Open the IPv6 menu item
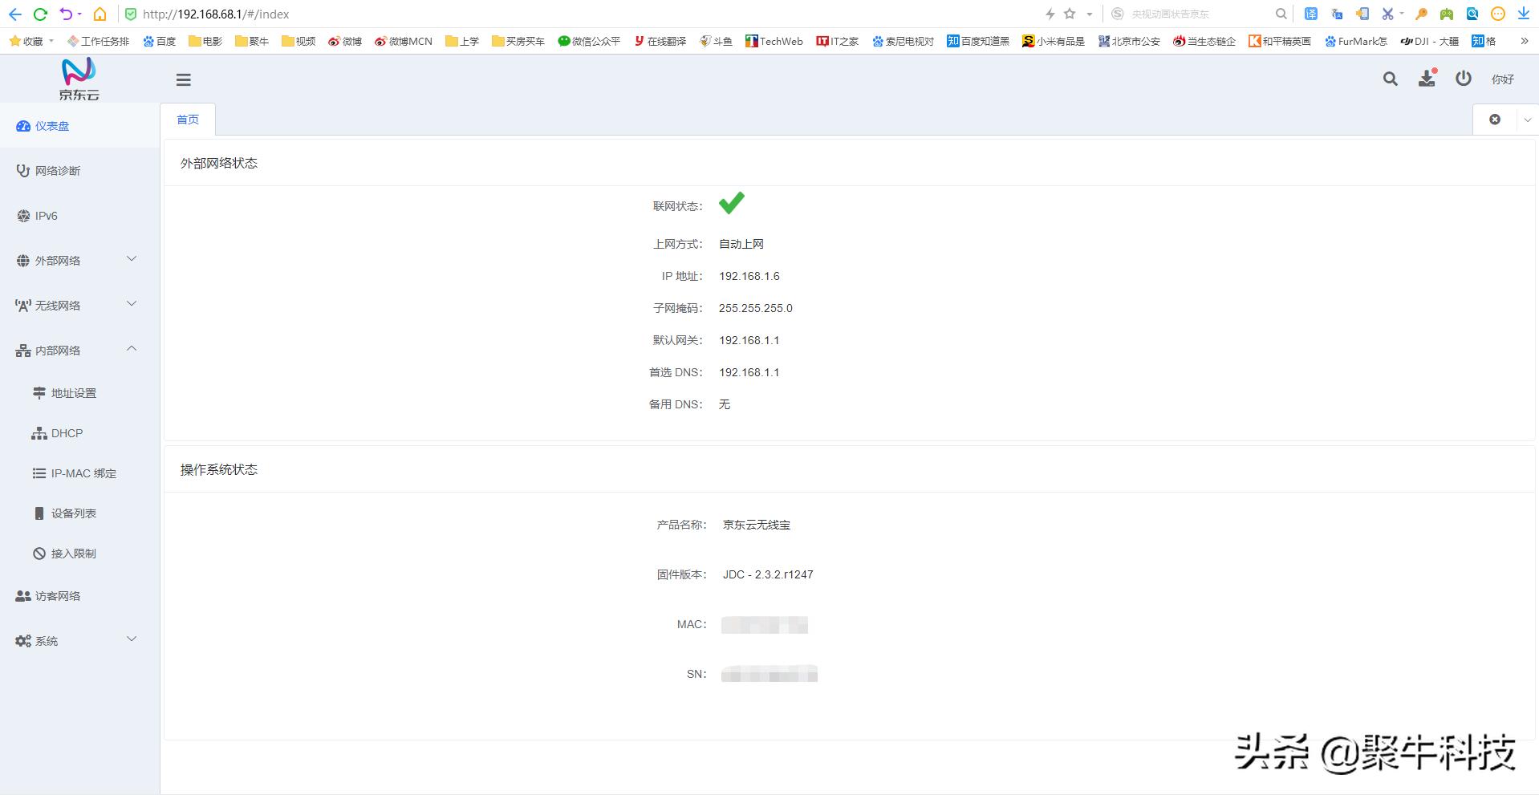Viewport: 1539px width, 795px height. [x=79, y=216]
